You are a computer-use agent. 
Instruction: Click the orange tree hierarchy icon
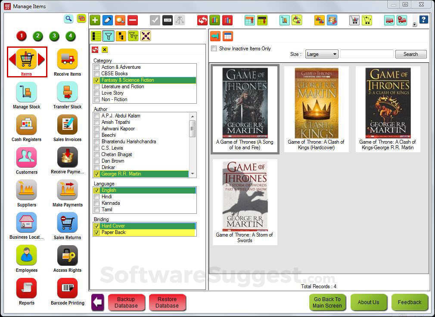click(121, 36)
